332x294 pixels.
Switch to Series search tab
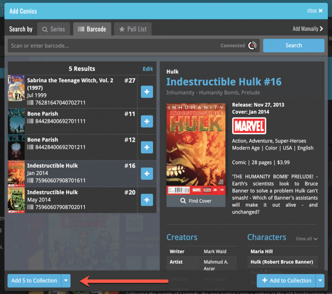point(54,29)
